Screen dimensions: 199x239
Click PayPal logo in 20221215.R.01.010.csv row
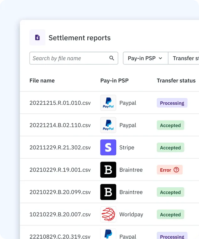(x=108, y=103)
